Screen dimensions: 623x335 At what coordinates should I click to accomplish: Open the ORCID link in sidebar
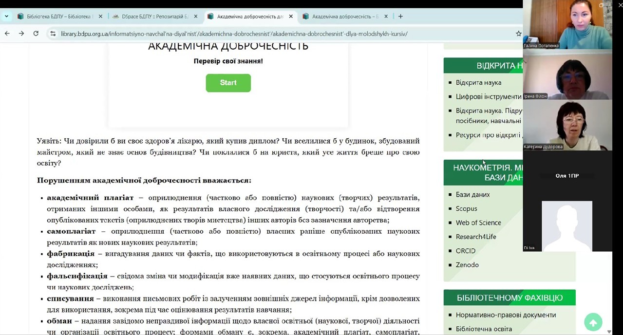pos(465,251)
